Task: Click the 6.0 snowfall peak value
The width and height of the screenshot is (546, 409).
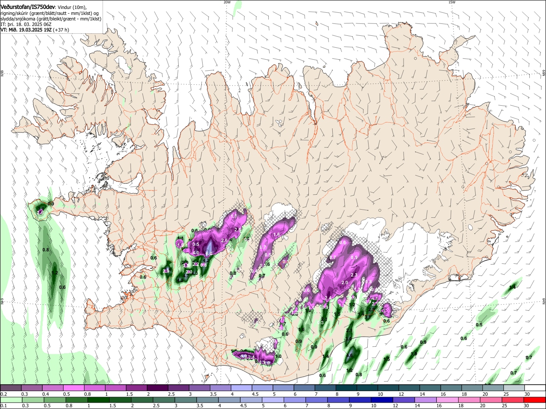Action: pyautogui.click(x=209, y=253)
